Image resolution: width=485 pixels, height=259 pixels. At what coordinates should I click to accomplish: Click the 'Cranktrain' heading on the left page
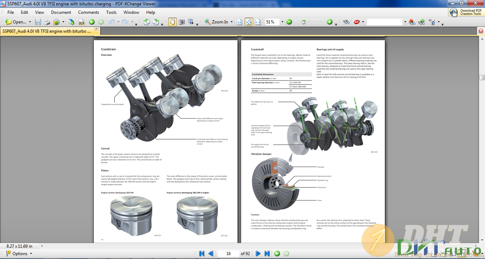[x=108, y=49]
